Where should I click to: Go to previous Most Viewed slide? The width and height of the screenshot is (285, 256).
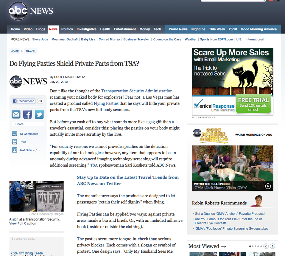[266, 246]
